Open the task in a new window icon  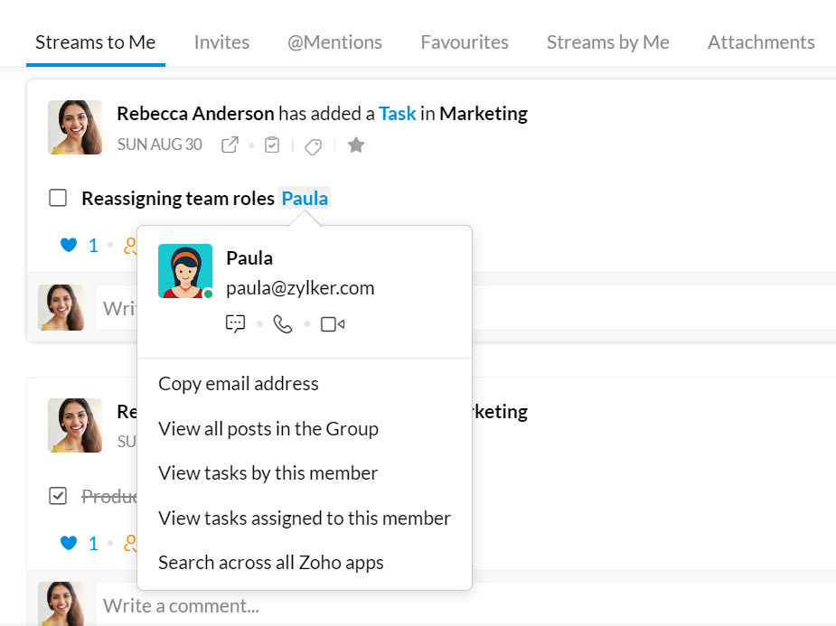[x=230, y=145]
